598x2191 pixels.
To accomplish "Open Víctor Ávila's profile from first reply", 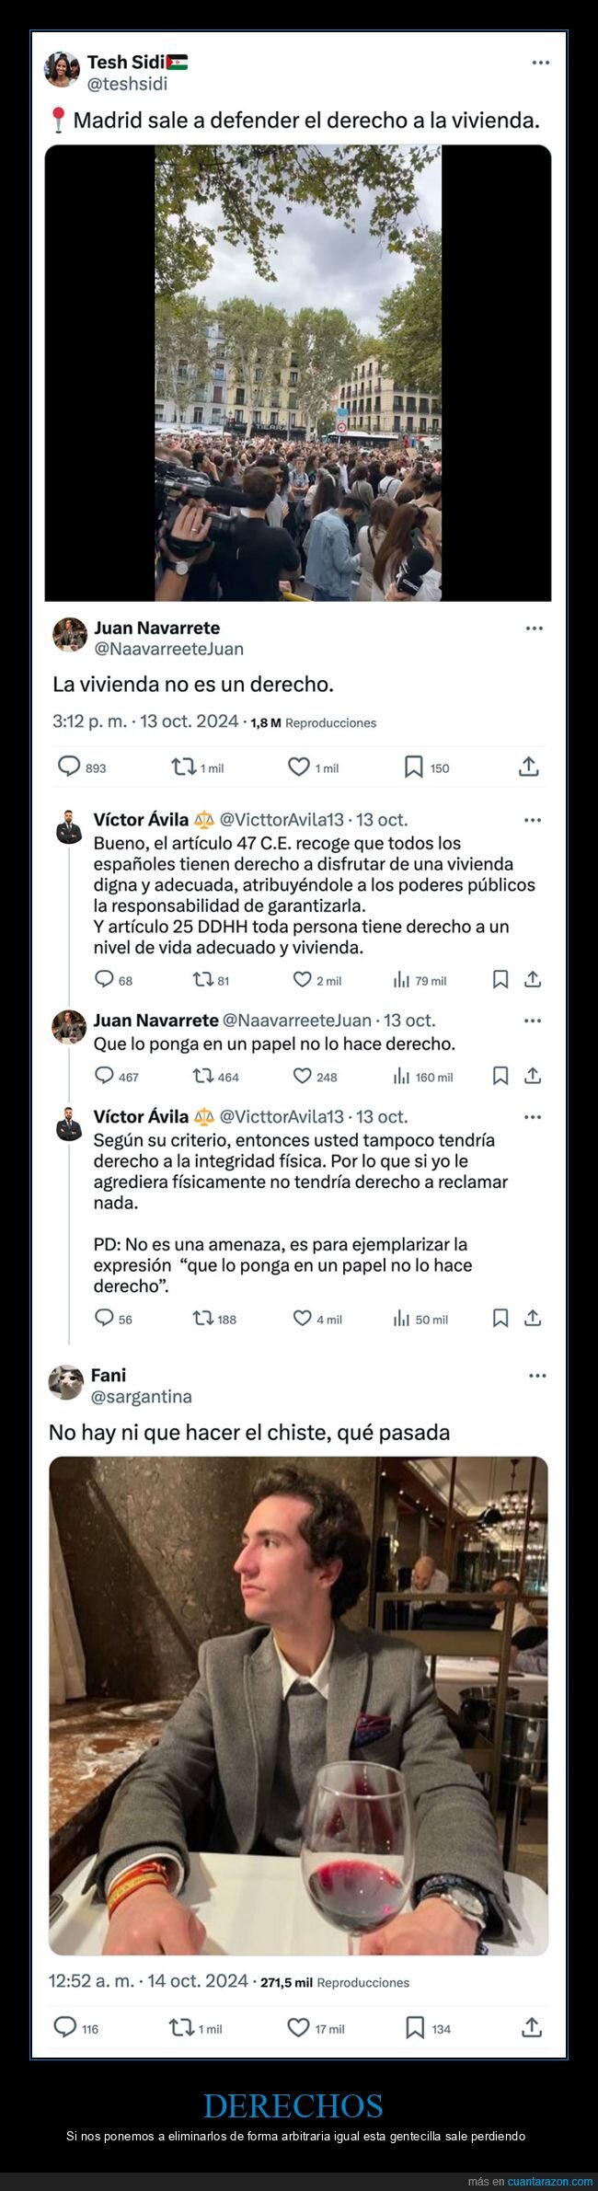I will (x=141, y=819).
